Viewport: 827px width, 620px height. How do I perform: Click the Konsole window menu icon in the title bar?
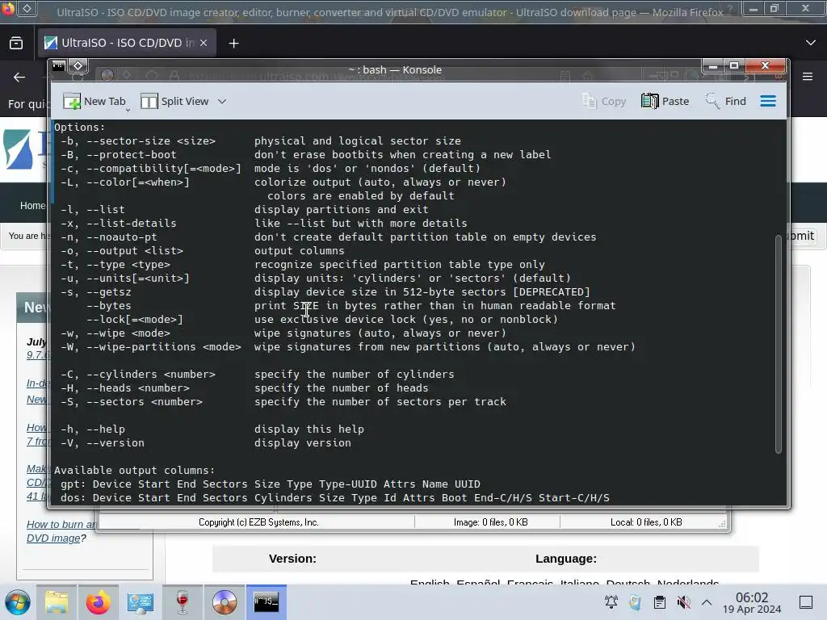pyautogui.click(x=58, y=66)
